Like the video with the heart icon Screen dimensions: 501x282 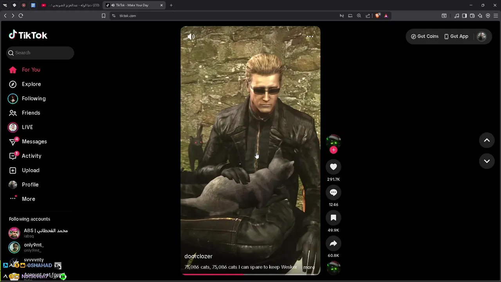pos(333,167)
